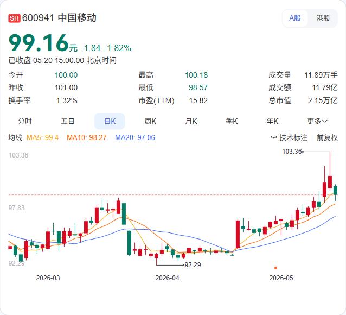Click the 103.36 high annotation on chart
346x315 pixels.
click(x=292, y=152)
